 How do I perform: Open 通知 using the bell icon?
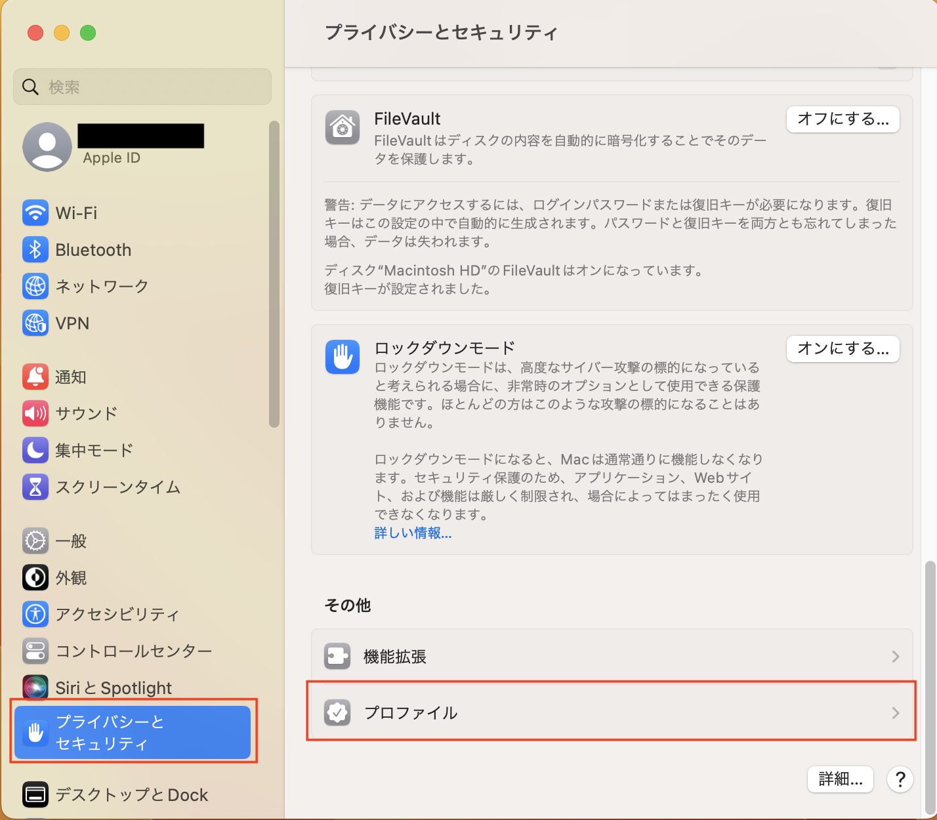click(35, 377)
